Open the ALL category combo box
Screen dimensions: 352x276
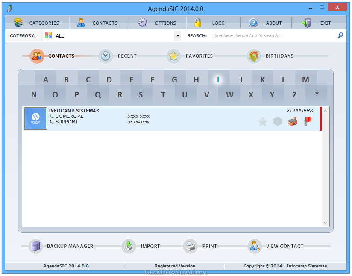(112, 35)
